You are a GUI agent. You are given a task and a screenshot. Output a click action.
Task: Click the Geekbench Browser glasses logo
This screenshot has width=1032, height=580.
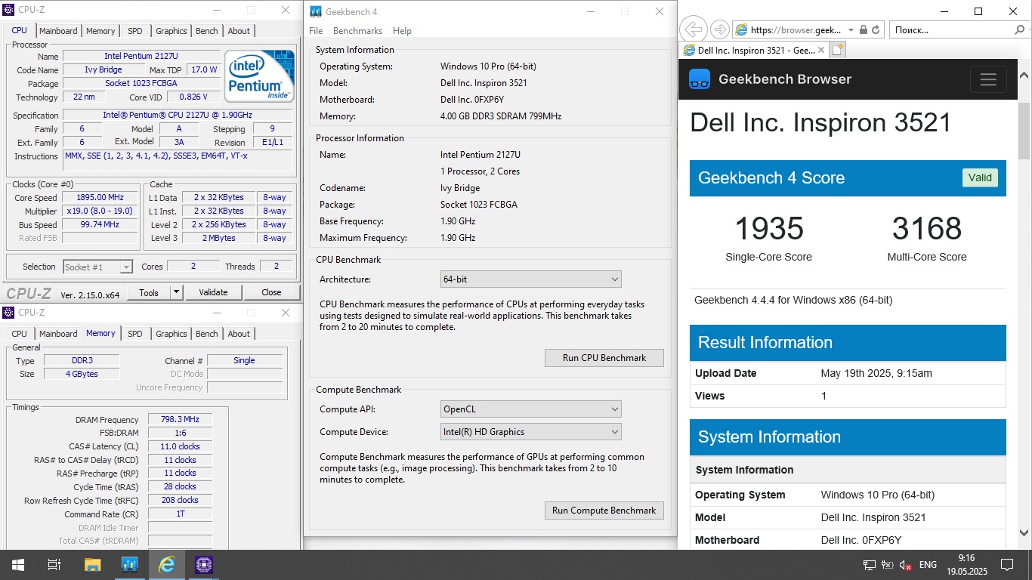point(700,79)
